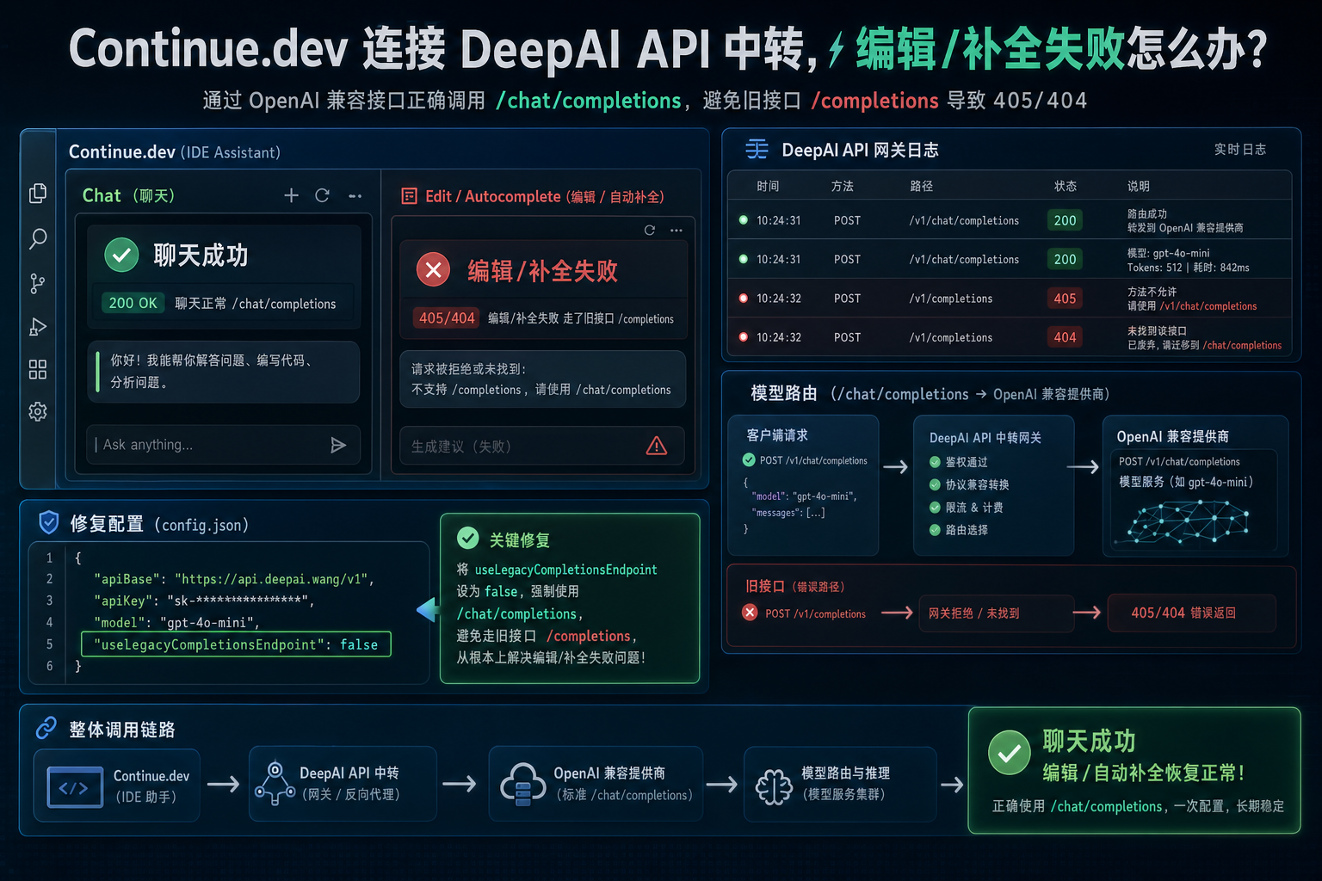The width and height of the screenshot is (1322, 881).
Task: Switch to the Chat (聊天) tab
Action: [128, 195]
